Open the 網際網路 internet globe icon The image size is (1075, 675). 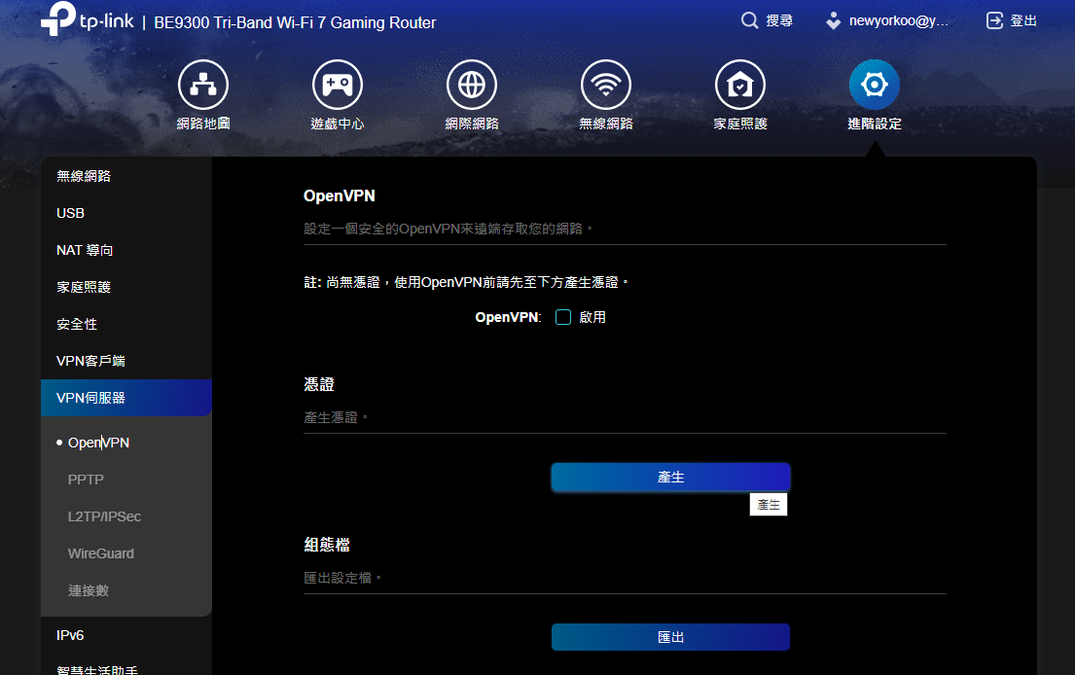coord(472,85)
